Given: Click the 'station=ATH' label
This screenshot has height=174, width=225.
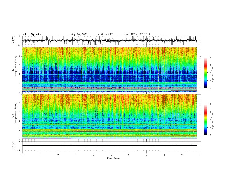Looking at the screenshot, I should click(105, 34).
